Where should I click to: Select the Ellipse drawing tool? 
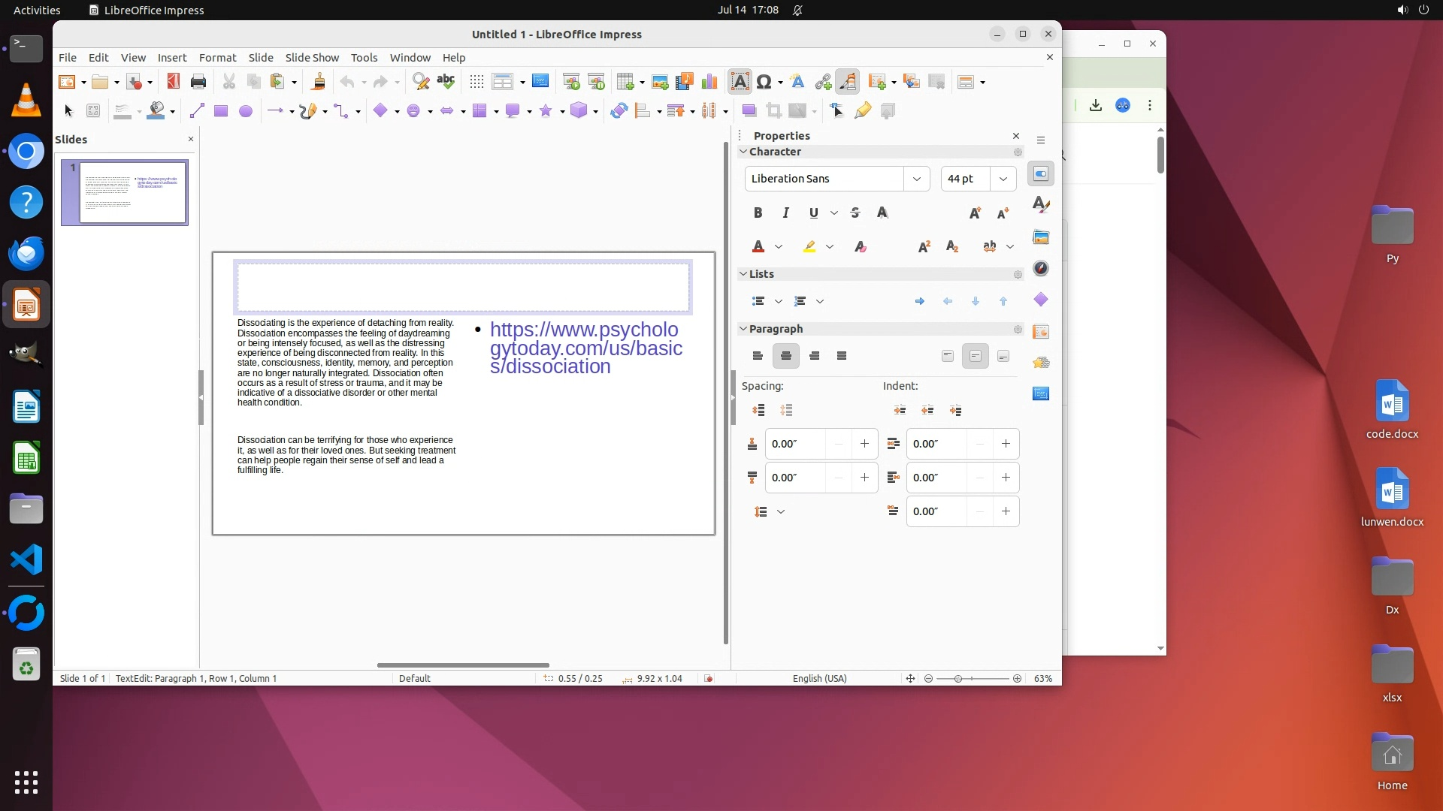click(245, 111)
